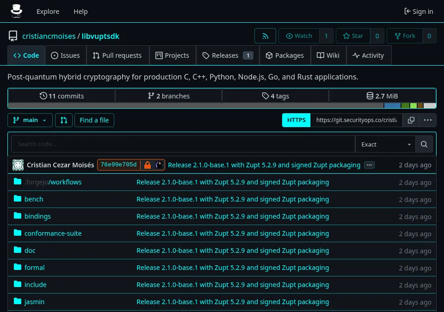Open the Forgejo home logo

[16, 12]
